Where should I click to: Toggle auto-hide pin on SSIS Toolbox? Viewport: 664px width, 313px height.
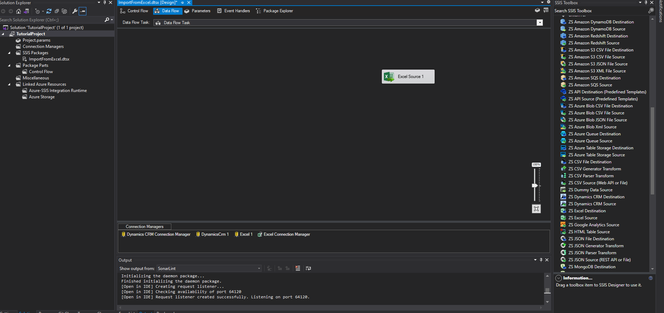tap(646, 2)
